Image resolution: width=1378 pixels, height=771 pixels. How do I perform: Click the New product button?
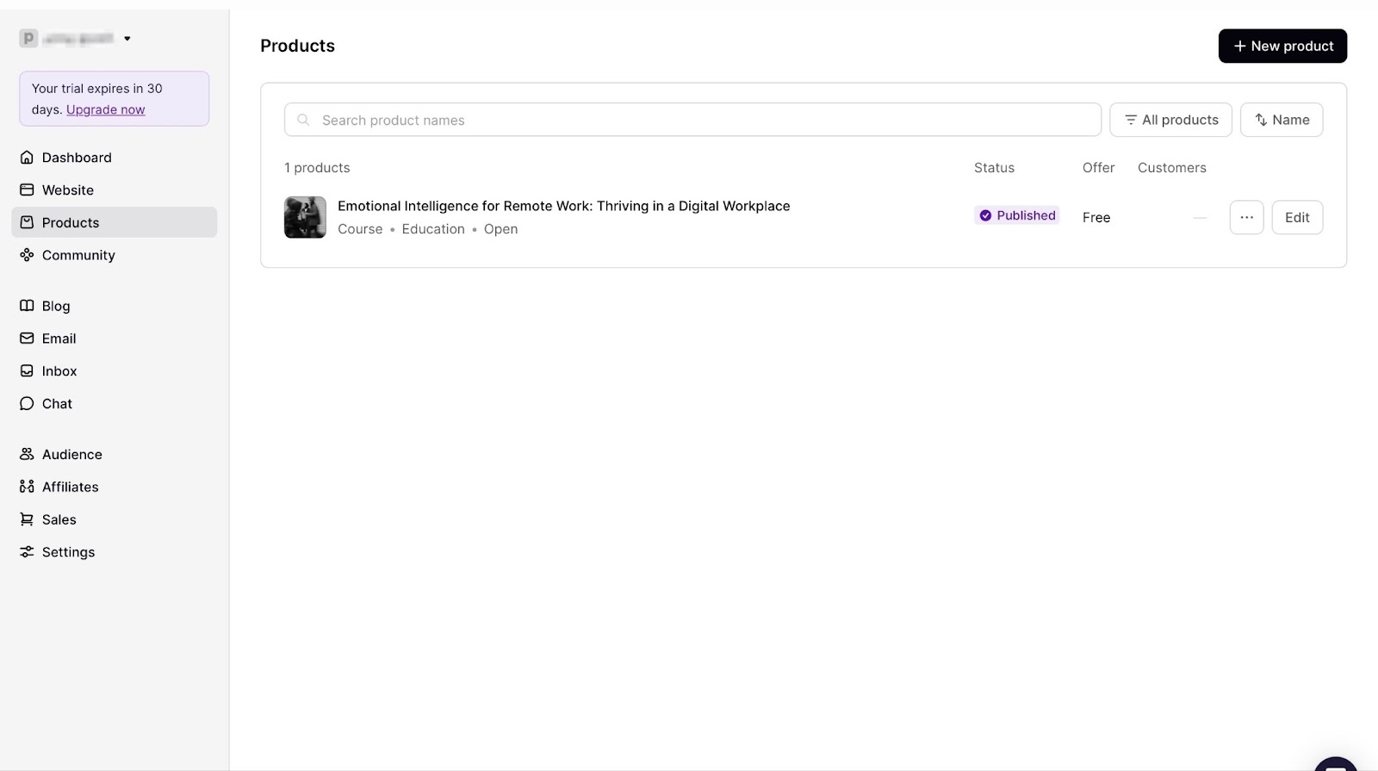[x=1282, y=46]
